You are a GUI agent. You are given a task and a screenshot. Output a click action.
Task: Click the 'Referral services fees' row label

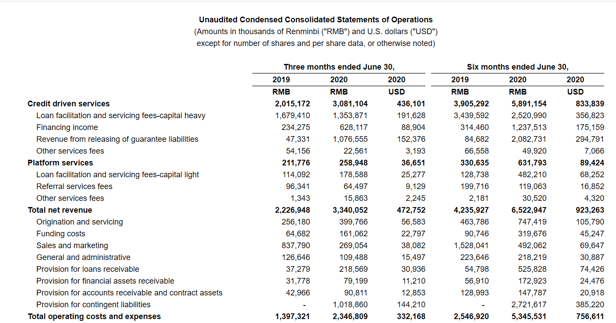click(x=74, y=186)
